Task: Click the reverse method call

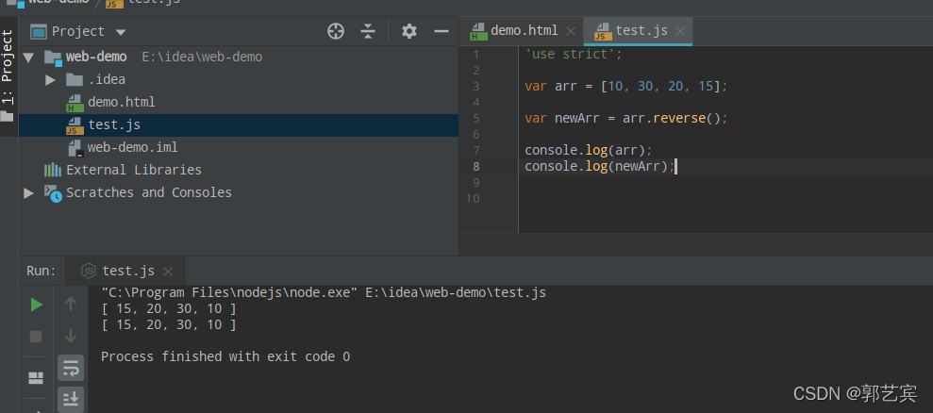Action: 679,119
